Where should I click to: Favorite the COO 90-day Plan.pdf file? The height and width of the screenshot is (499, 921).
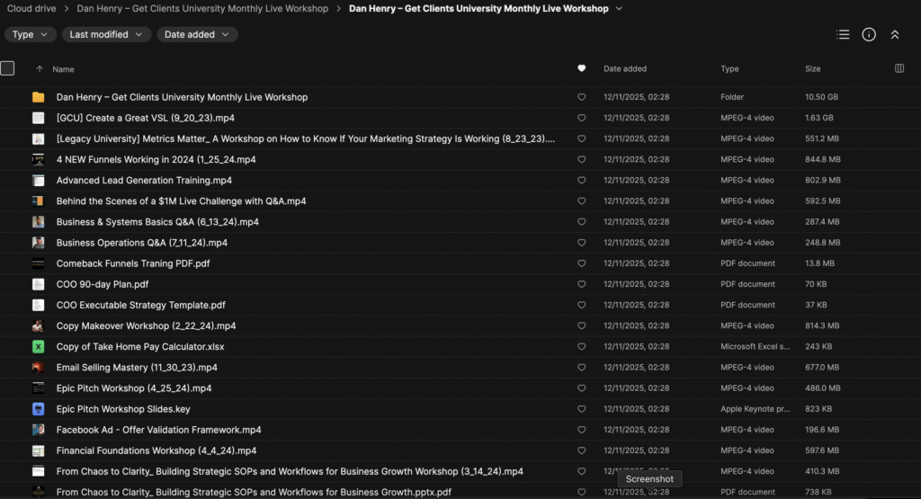click(x=581, y=284)
